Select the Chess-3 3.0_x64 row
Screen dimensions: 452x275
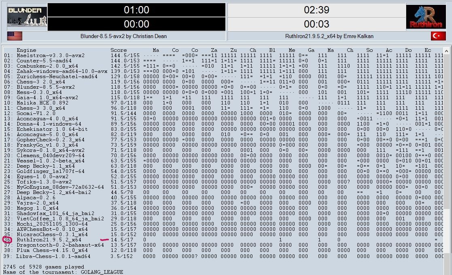[223, 108]
